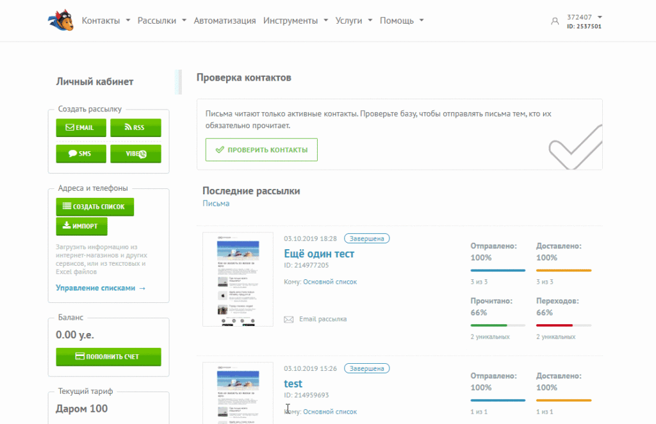
Task: Click Доставлено orange bar for Ещё один тест
Action: tap(564, 270)
